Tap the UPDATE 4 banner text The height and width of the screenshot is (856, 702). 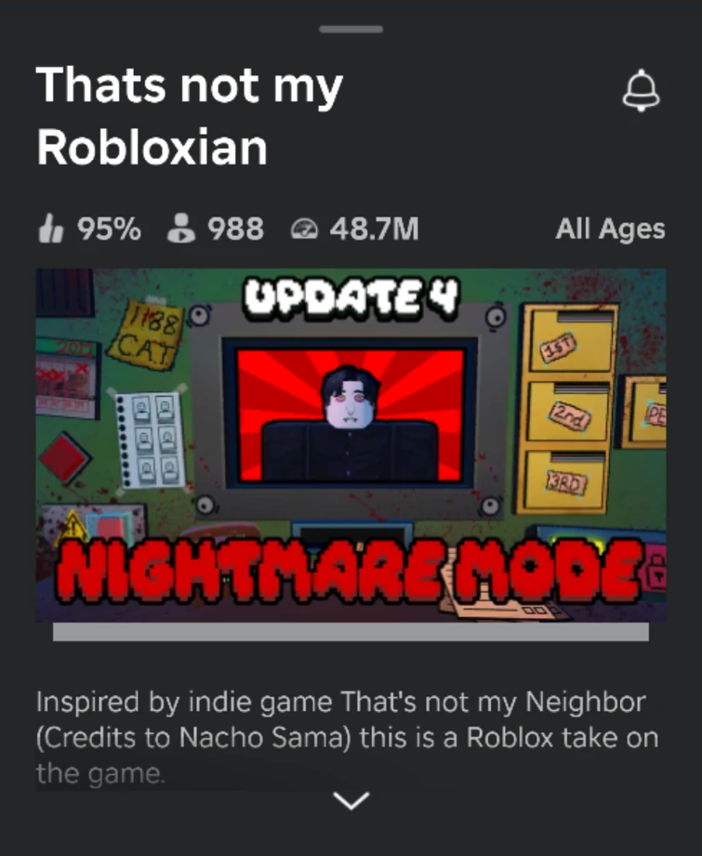click(351, 298)
